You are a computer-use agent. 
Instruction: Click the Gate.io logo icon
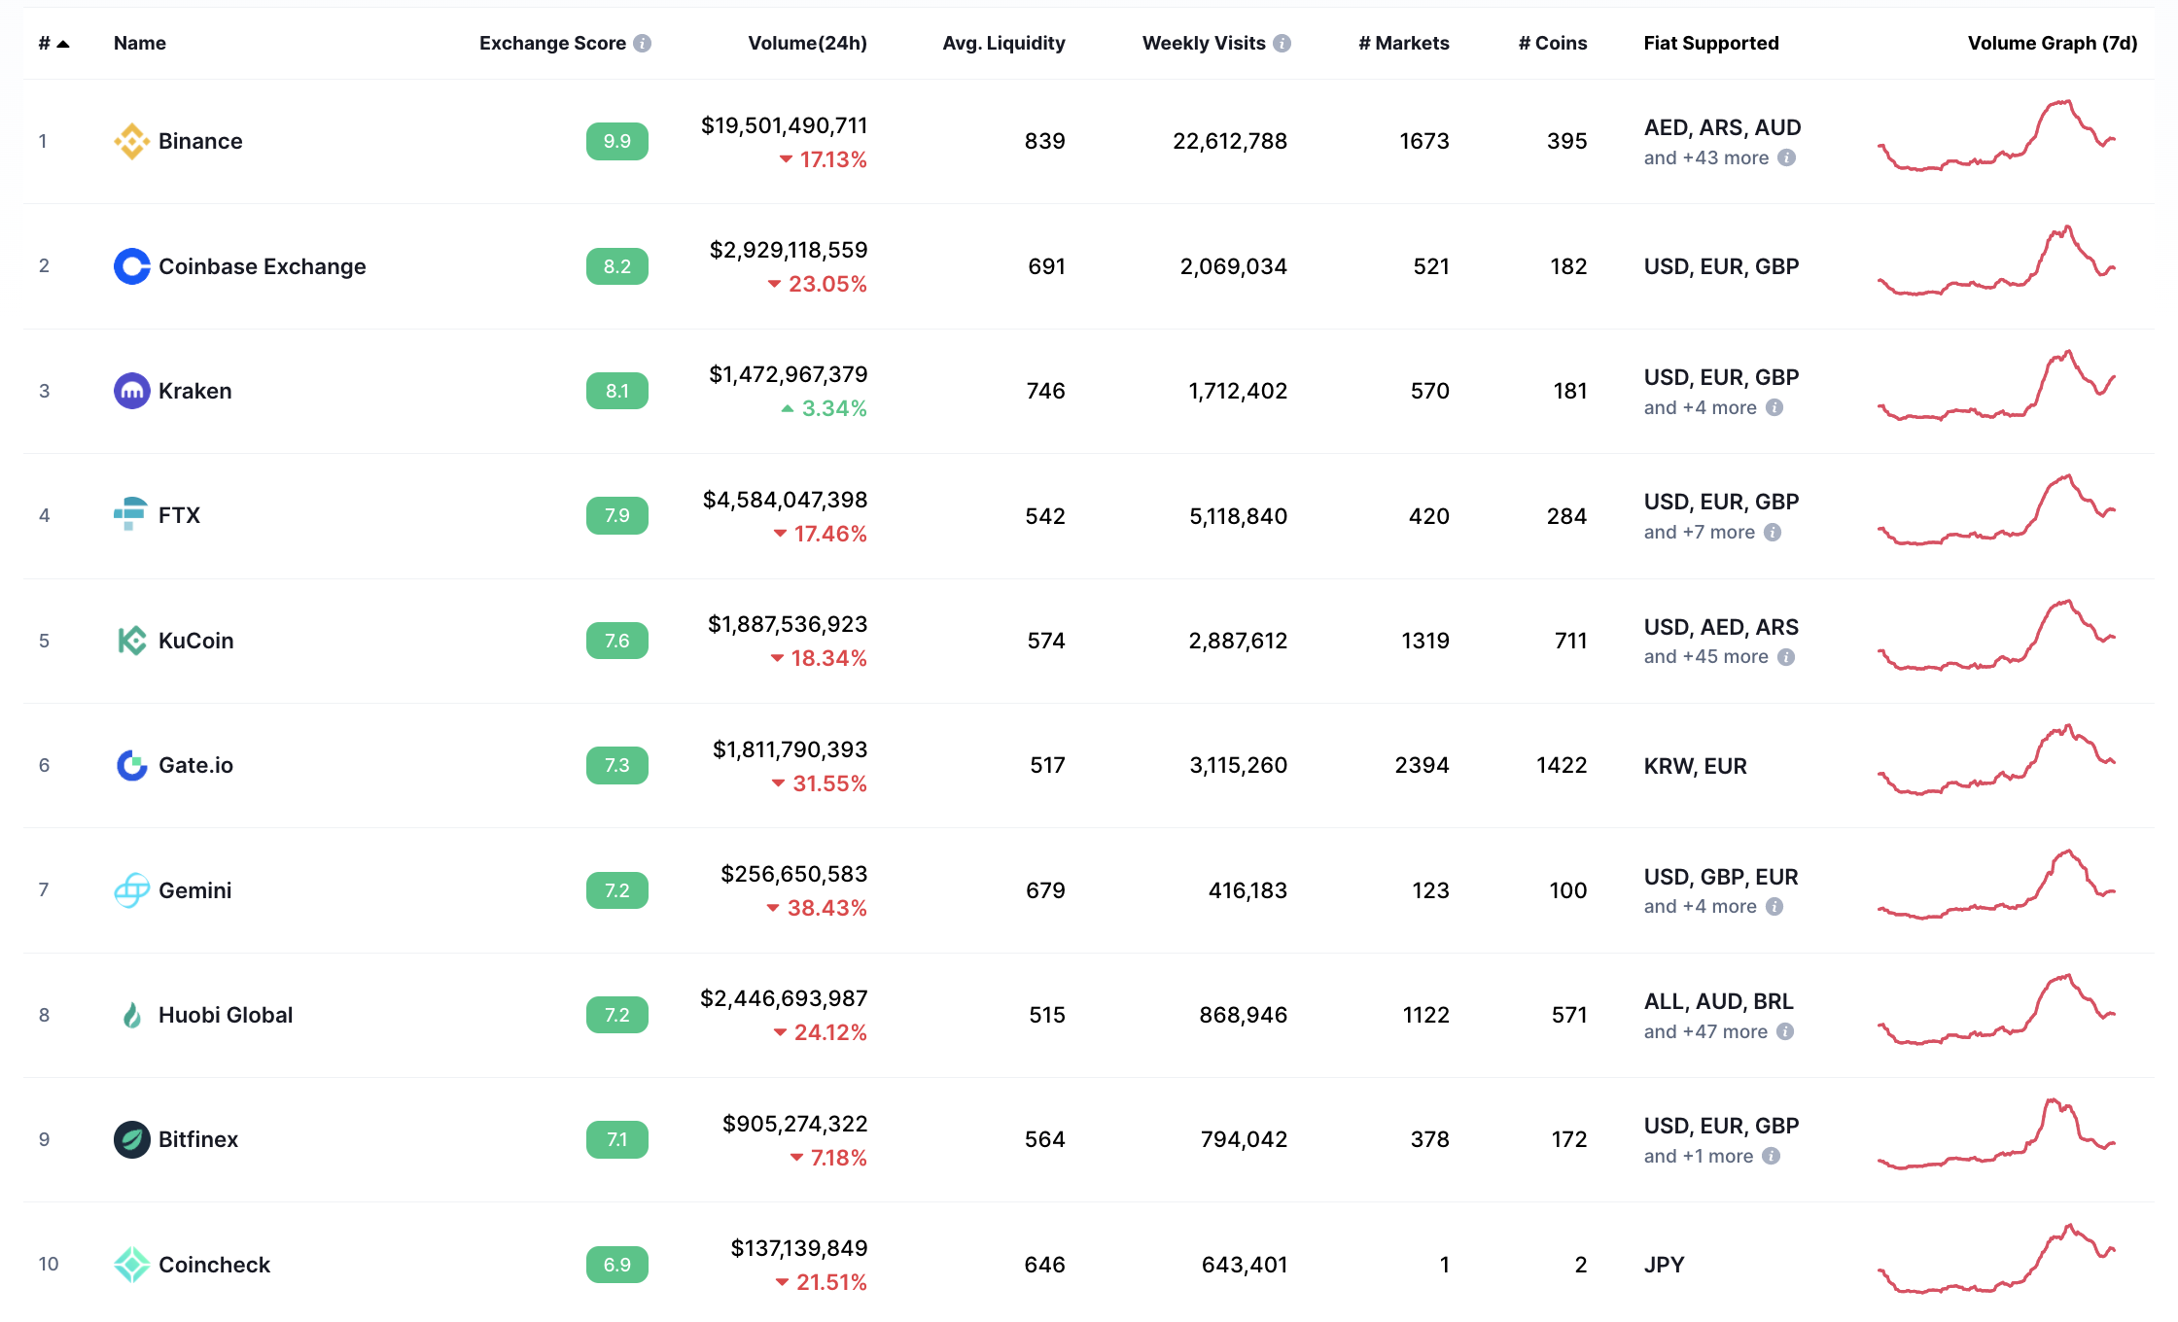point(131,765)
